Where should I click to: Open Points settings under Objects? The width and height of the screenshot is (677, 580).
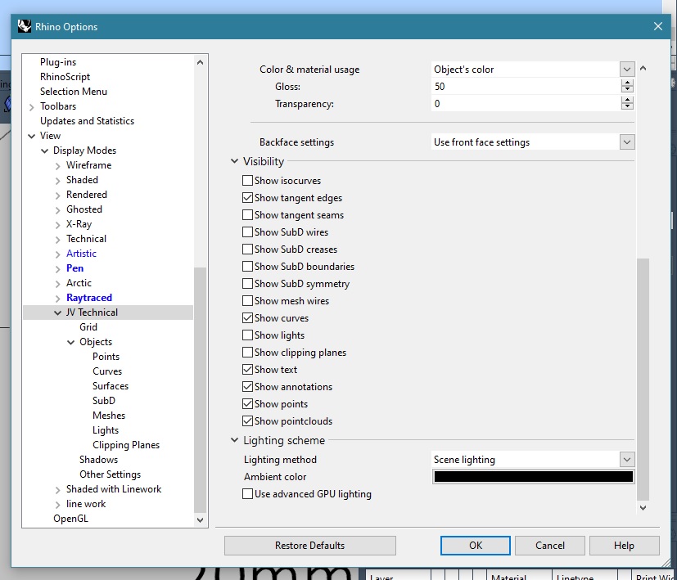pos(106,357)
